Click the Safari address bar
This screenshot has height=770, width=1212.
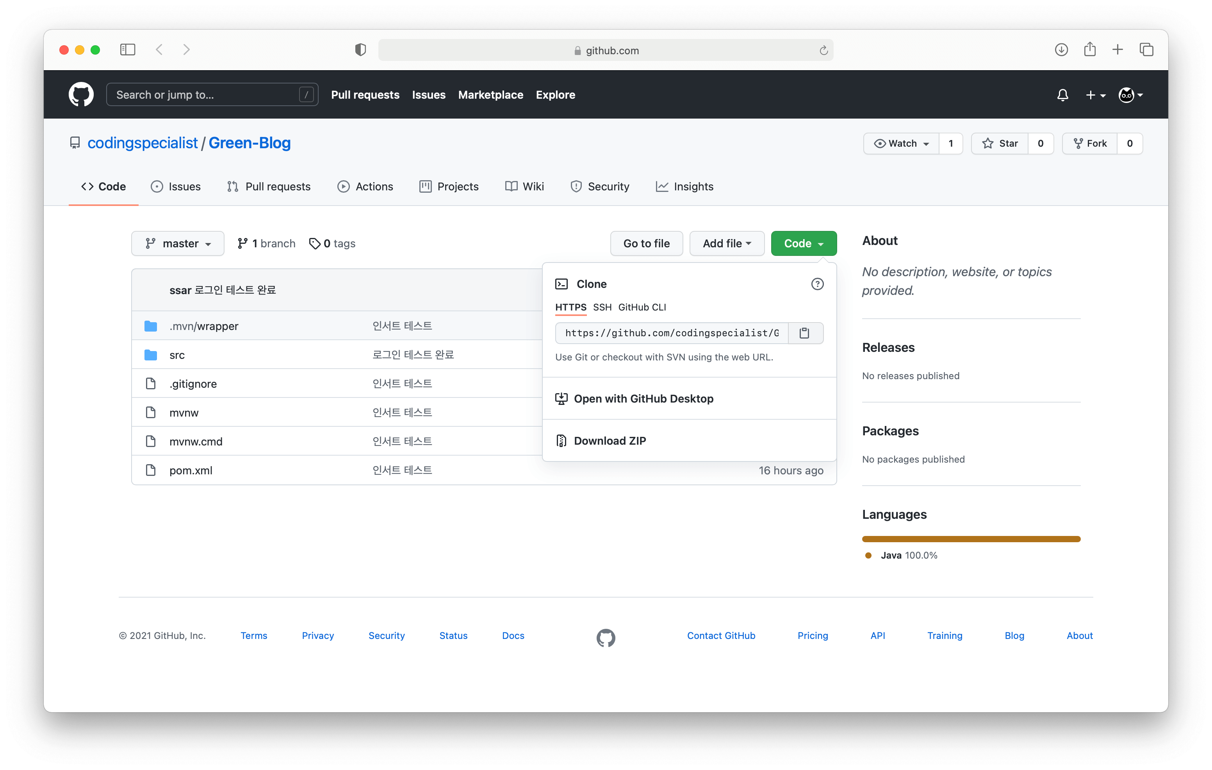[x=606, y=50]
